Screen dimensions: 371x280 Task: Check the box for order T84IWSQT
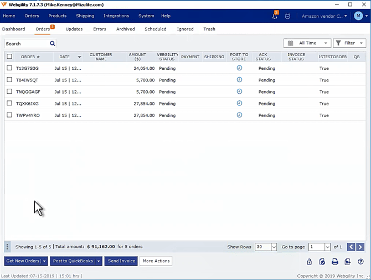[x=9, y=80]
